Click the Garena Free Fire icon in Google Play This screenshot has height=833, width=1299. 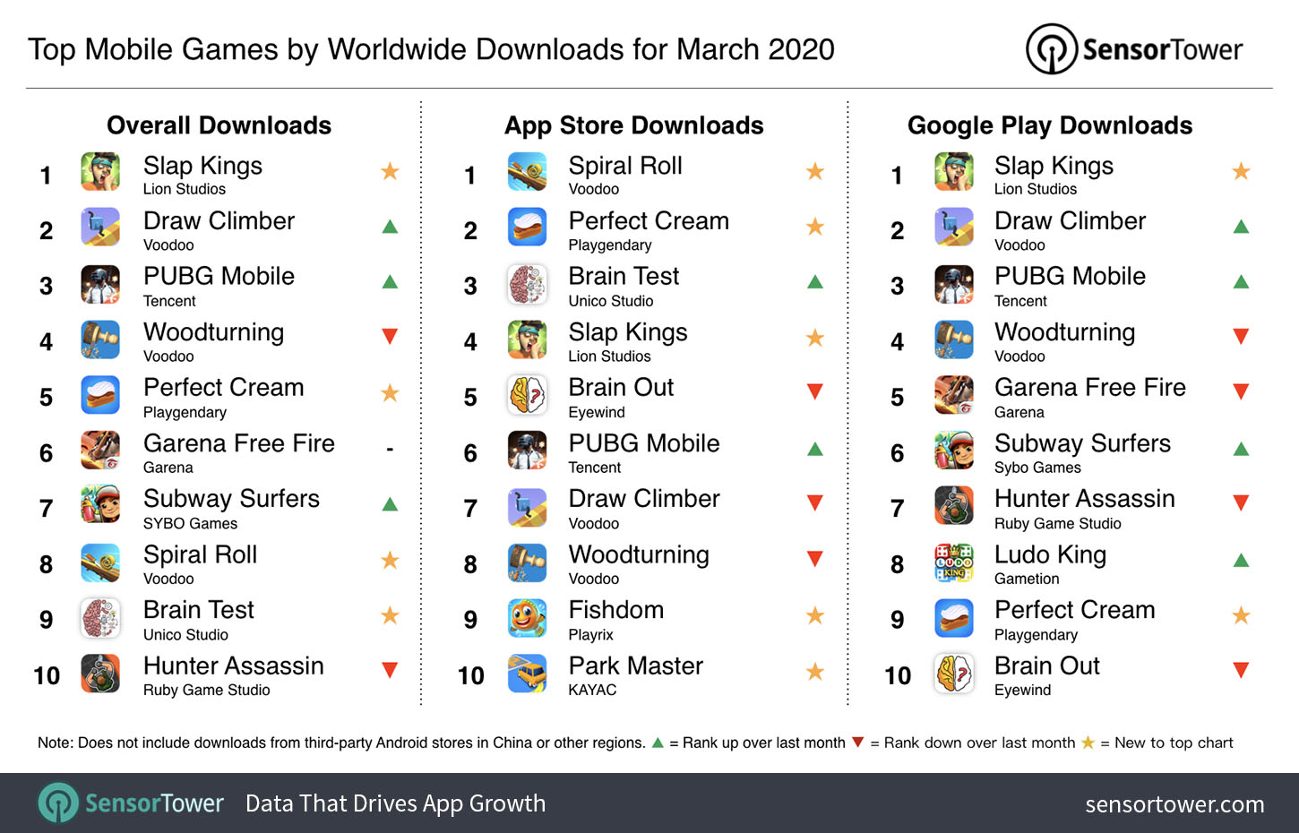954,396
